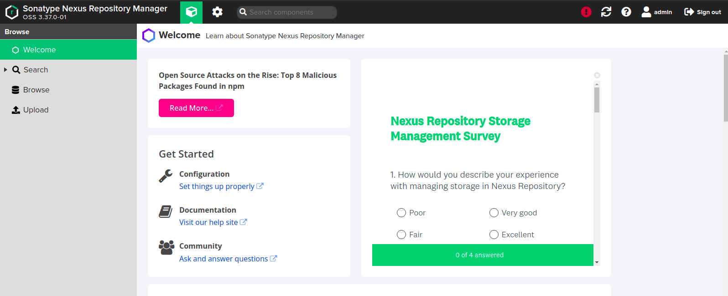Image resolution: width=728 pixels, height=296 pixels.
Task: Select Very good radio option
Action: pyautogui.click(x=494, y=213)
